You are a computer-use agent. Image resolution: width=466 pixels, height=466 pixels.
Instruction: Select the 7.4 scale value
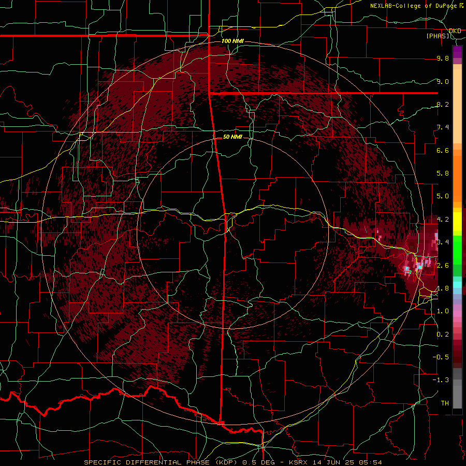tap(443, 127)
